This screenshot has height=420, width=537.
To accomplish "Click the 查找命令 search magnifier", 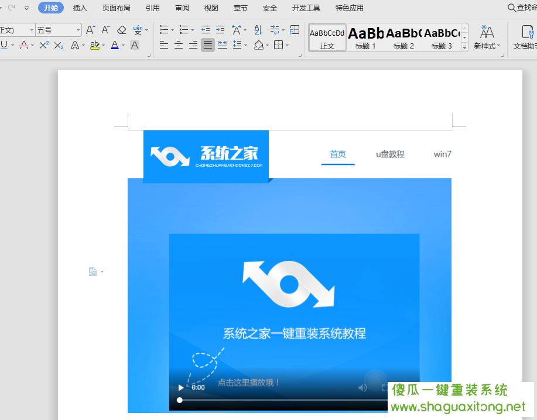I will pos(511,8).
